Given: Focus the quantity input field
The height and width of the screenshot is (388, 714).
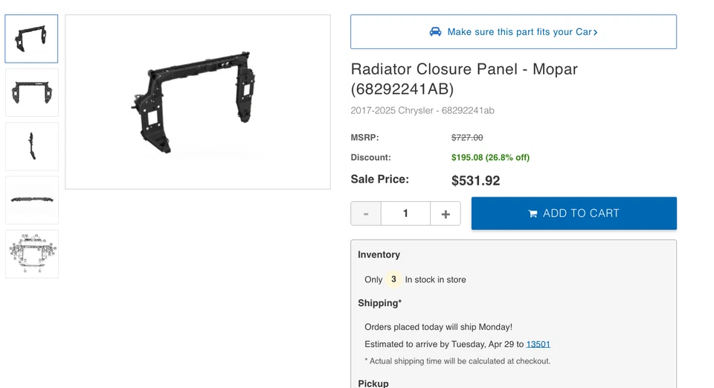Looking at the screenshot, I should pos(405,214).
